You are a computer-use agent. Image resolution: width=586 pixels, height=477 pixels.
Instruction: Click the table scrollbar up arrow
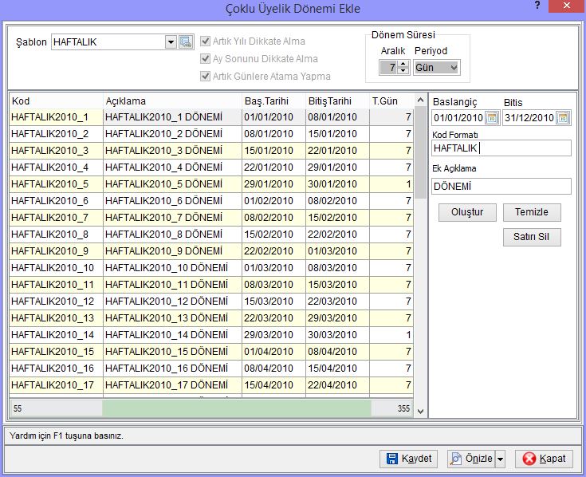[x=420, y=101]
